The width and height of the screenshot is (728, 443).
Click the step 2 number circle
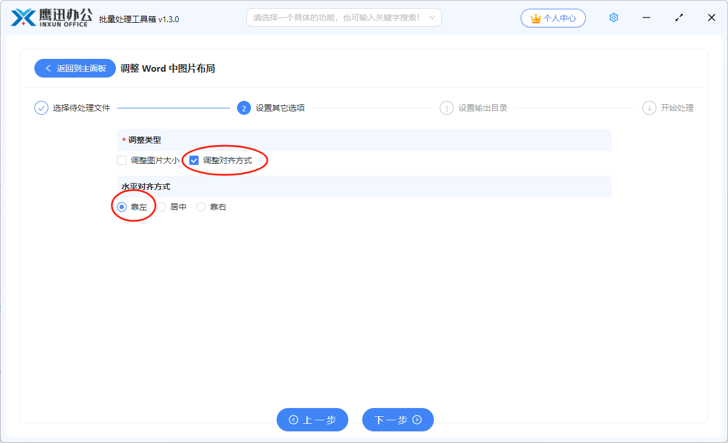(x=244, y=108)
